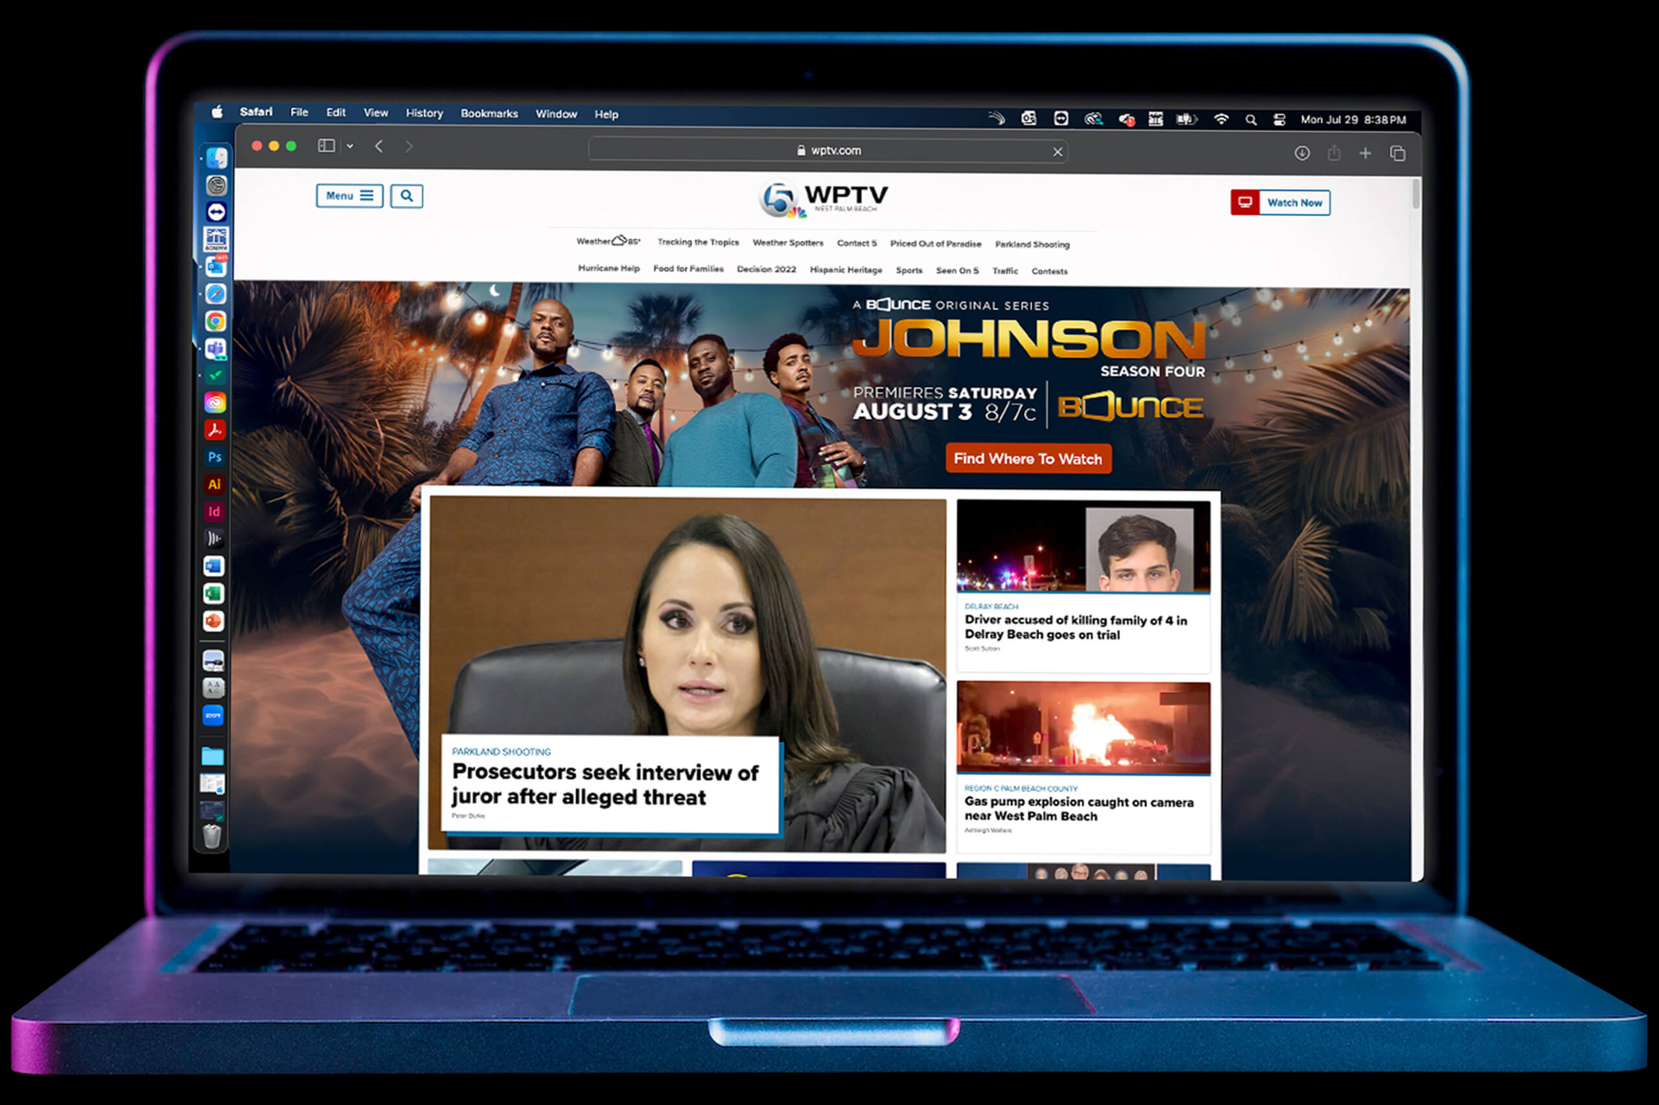Toggle the Safari sidebar
This screenshot has width=1659, height=1105.
click(x=327, y=145)
